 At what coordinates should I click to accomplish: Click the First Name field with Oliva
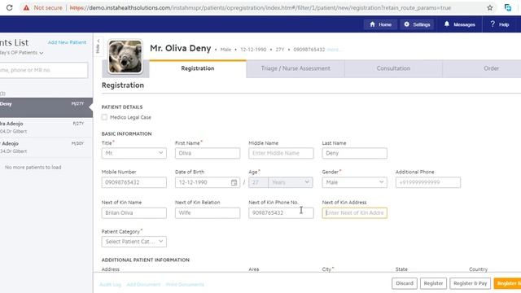[x=208, y=153]
